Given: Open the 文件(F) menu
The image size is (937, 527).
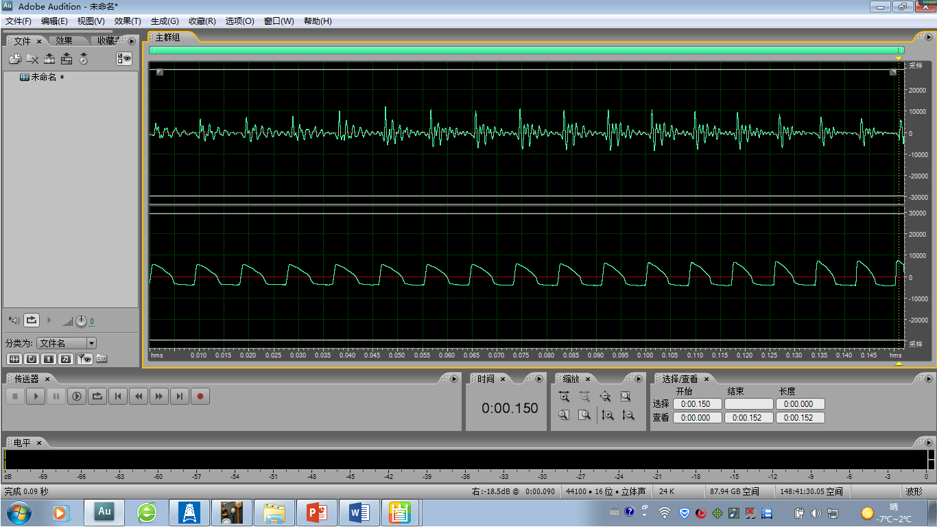Looking at the screenshot, I should point(19,21).
